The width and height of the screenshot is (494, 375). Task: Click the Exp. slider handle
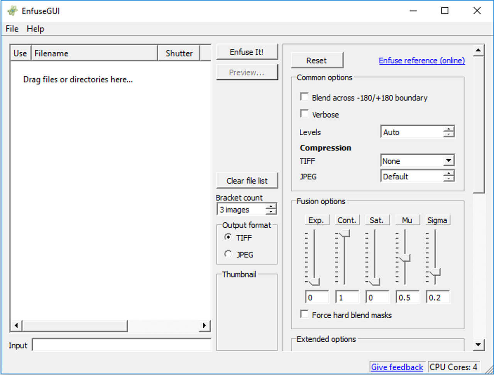315,281
